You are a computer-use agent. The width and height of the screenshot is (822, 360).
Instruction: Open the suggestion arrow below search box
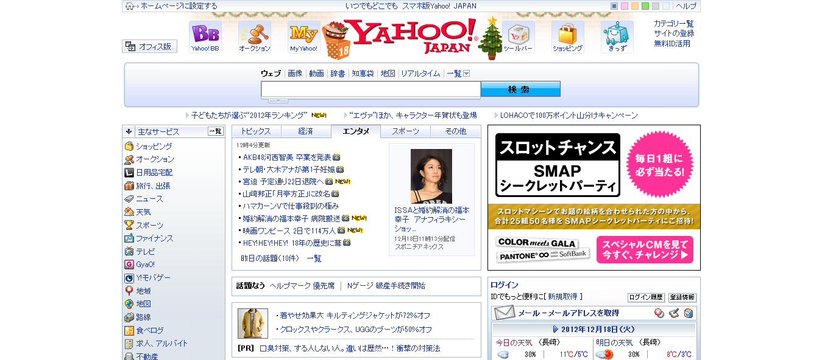point(278,100)
